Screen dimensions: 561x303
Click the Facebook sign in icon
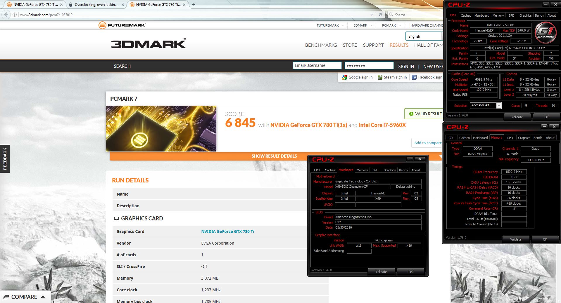pyautogui.click(x=414, y=77)
